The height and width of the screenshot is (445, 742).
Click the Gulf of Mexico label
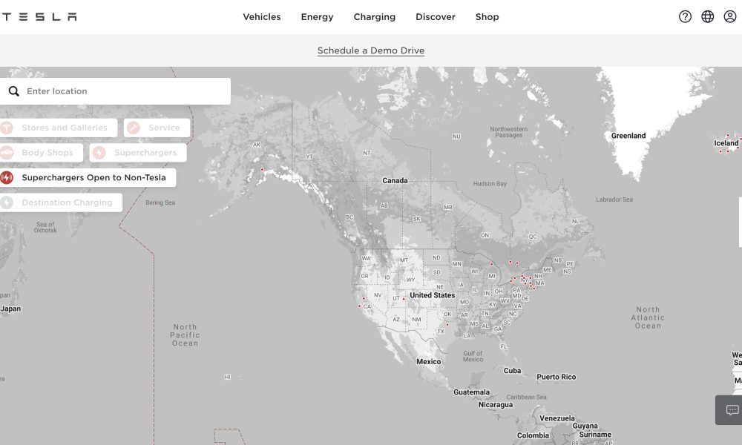pos(473,357)
